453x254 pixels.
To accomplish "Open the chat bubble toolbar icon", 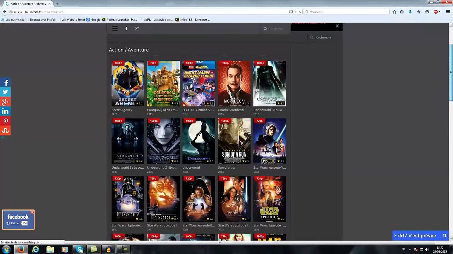I will 427,12.
